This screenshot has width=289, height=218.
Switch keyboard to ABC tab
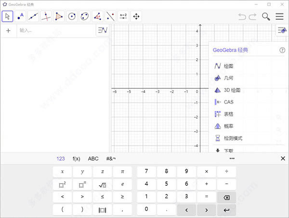coord(93,158)
